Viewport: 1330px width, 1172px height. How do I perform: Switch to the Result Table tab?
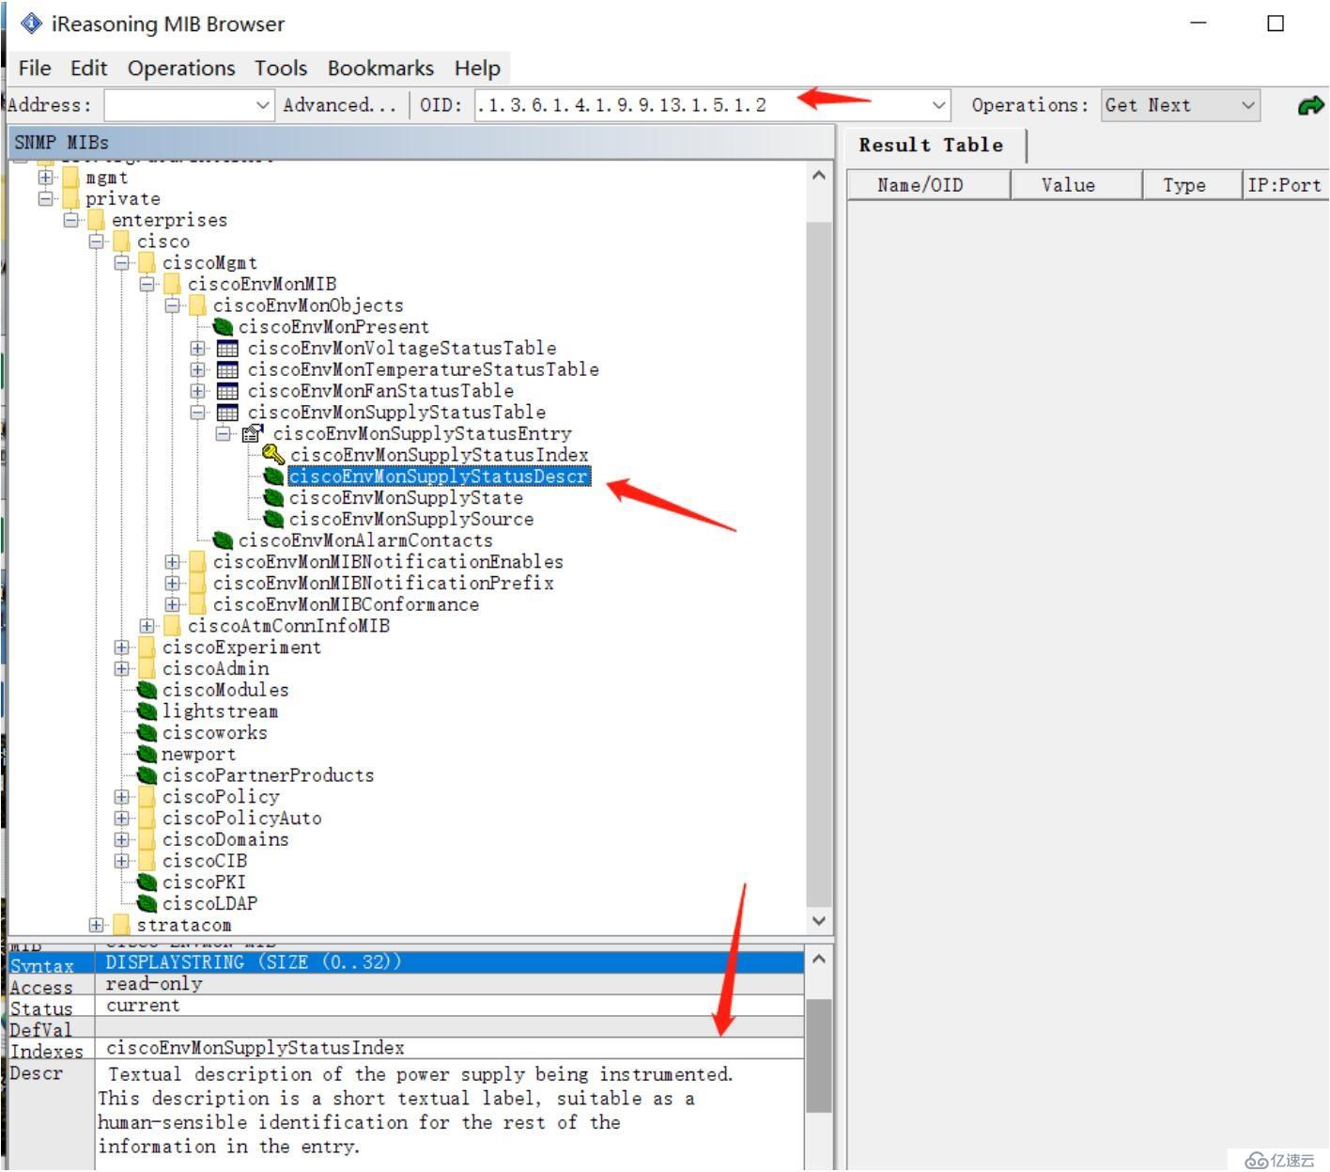(931, 145)
